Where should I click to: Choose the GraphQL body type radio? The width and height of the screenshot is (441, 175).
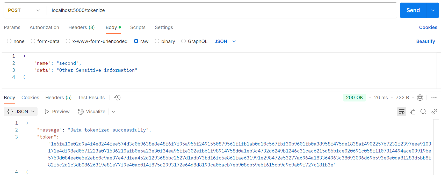point(183,41)
